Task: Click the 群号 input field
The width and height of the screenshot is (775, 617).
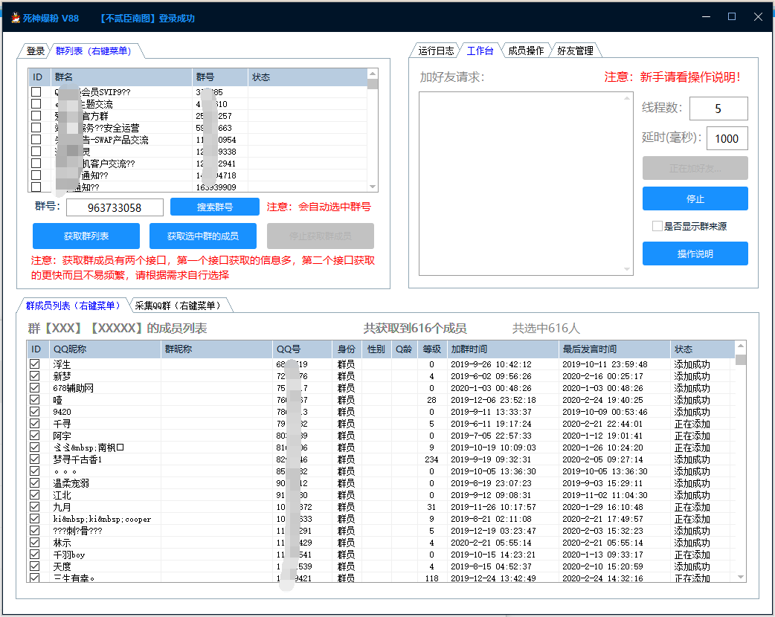Action: [115, 207]
